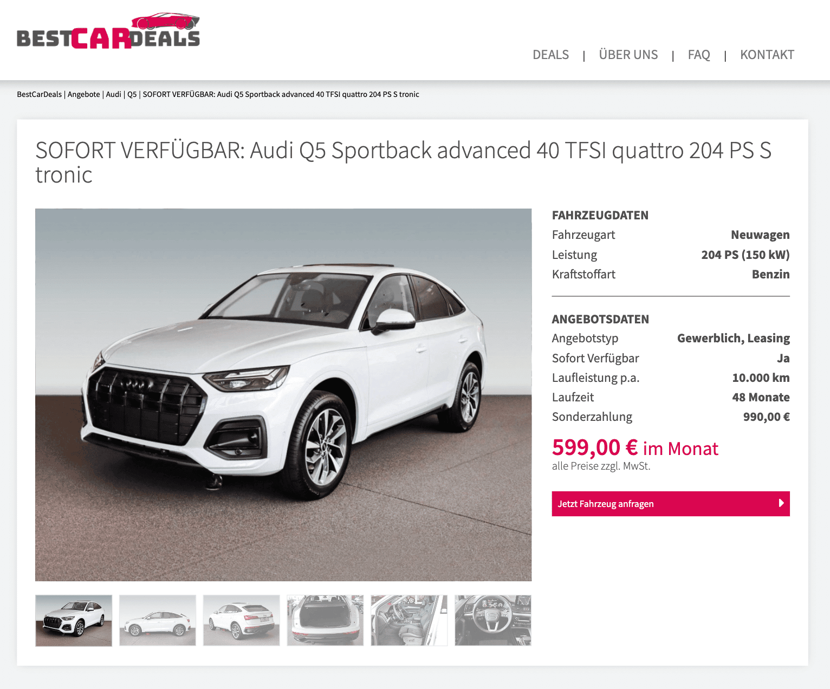Viewport: 830px width, 689px height.
Task: Open the ÜBER UNS page
Action: [x=628, y=55]
